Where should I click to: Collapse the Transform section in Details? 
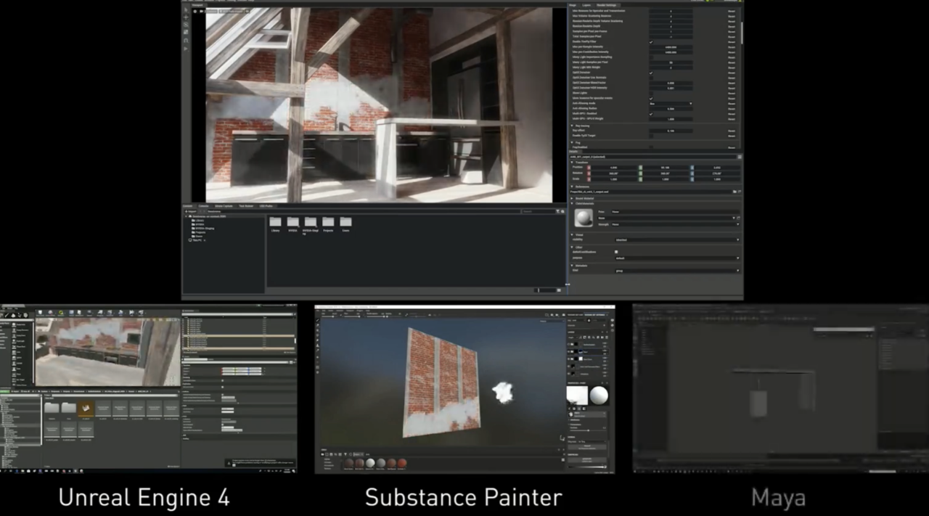click(573, 163)
